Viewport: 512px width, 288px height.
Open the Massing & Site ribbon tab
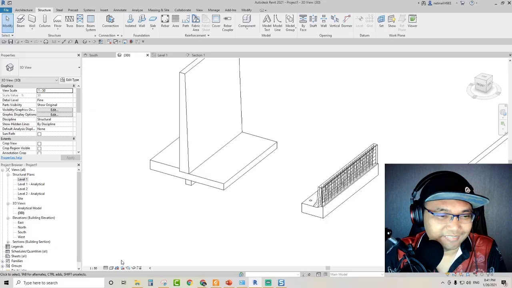point(158,10)
